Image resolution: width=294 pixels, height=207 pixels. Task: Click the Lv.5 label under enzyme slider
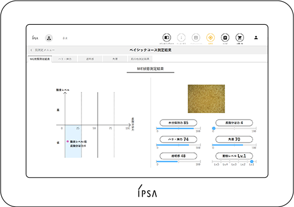click(x=216, y=164)
